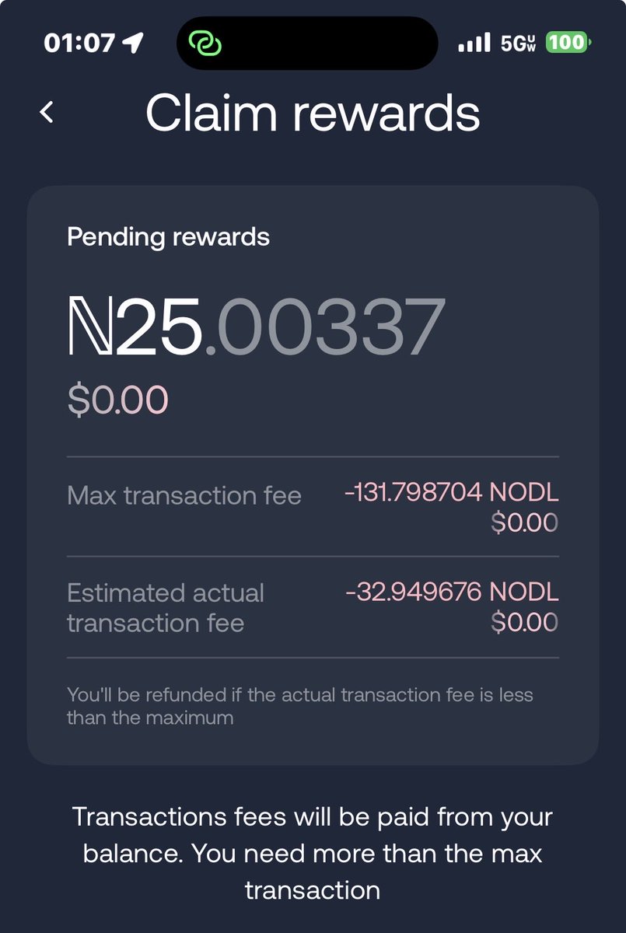Select Estimated actual transaction fee label

166,608
